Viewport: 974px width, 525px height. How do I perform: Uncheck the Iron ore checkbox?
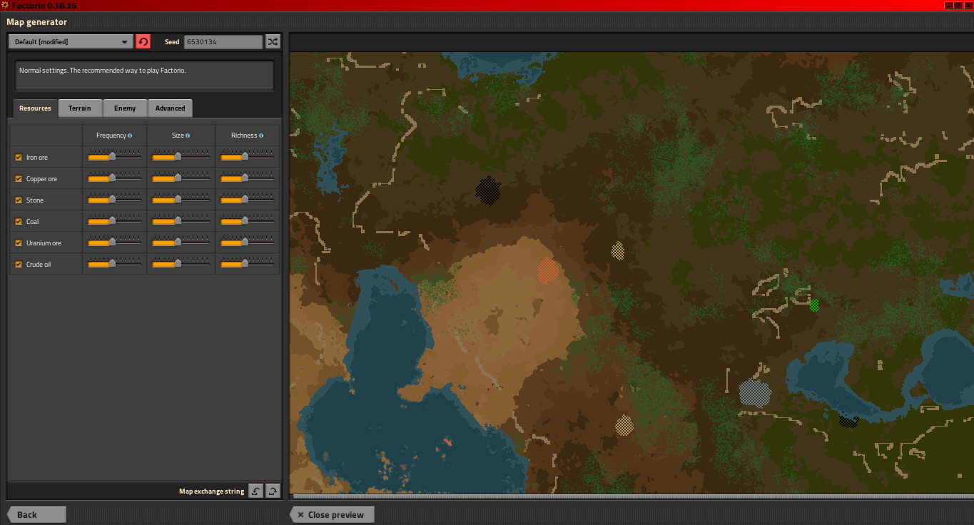tap(19, 158)
